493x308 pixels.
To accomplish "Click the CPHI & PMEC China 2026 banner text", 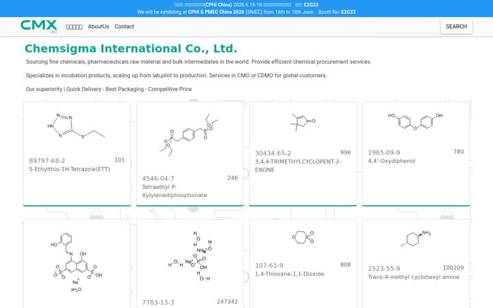I will pyautogui.click(x=216, y=12).
